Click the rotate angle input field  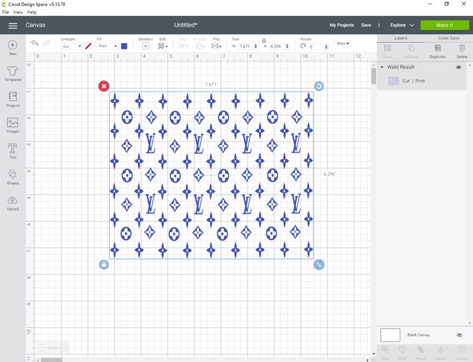[x=316, y=46]
